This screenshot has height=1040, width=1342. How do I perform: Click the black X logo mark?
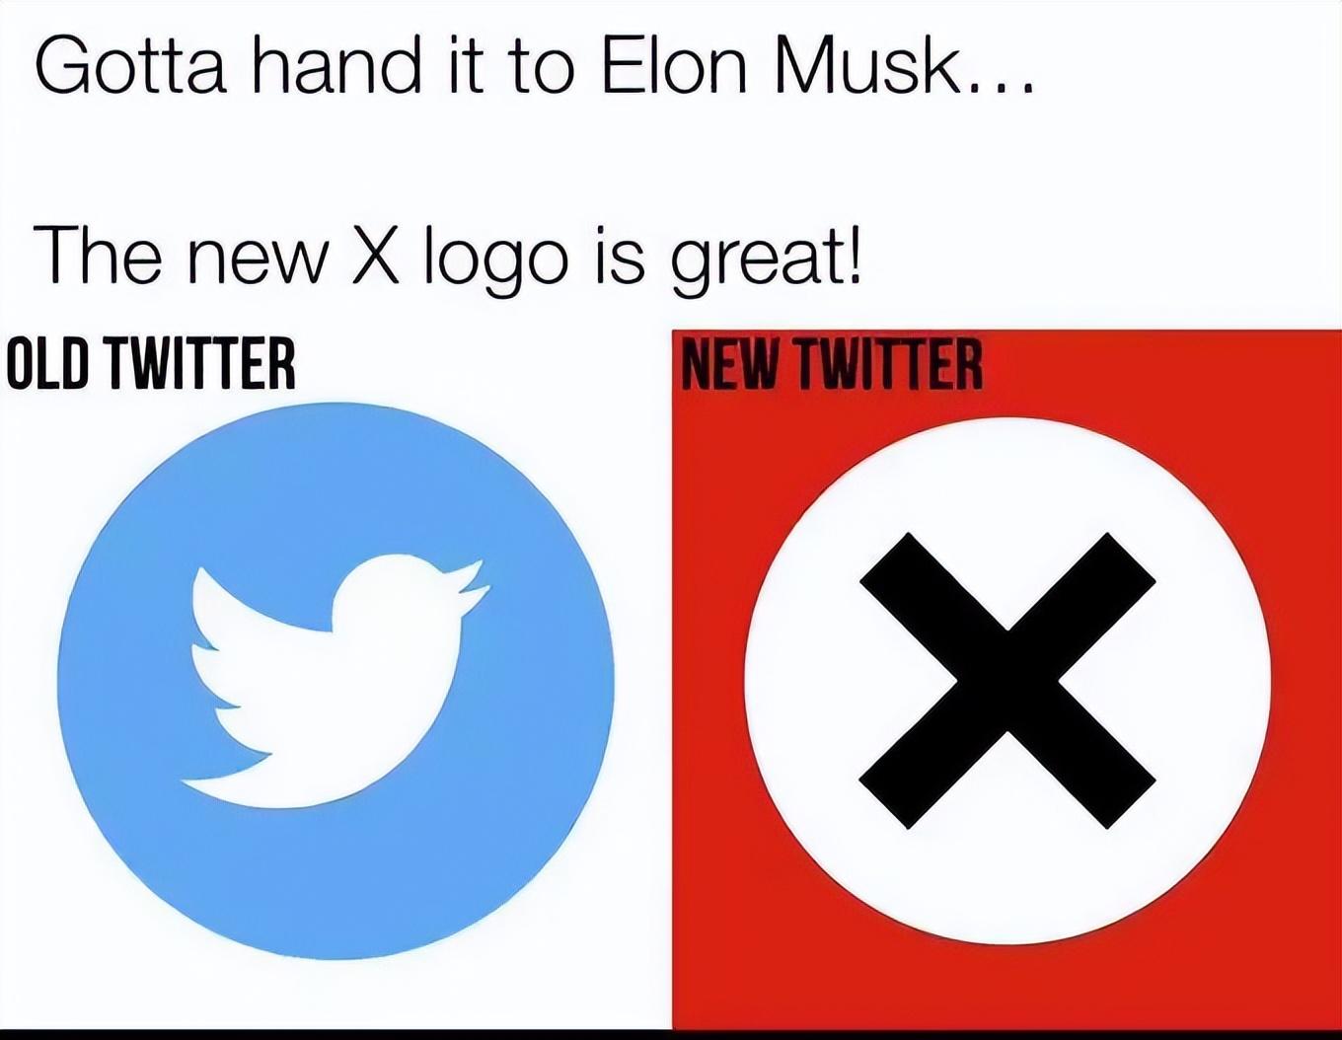tap(1007, 681)
